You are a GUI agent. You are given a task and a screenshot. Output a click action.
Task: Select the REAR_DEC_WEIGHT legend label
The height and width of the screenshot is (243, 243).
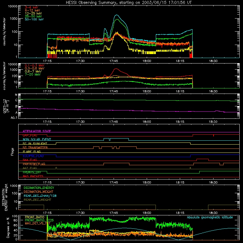tap(37, 200)
